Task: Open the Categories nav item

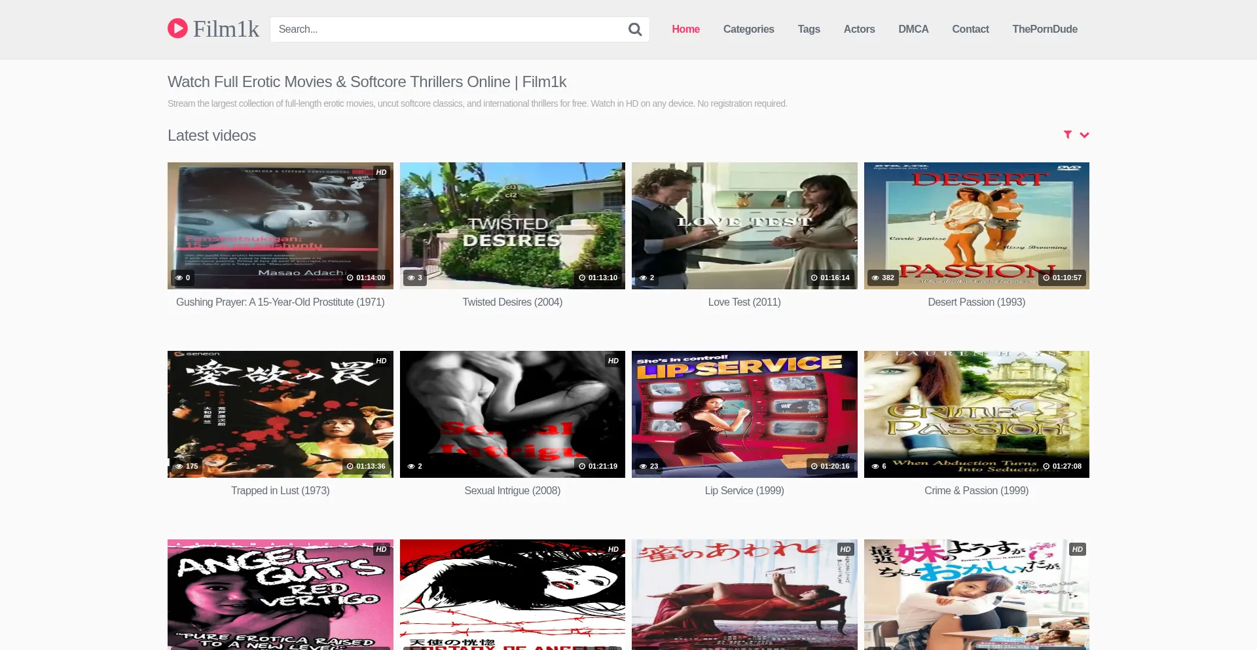Action: pos(749,29)
